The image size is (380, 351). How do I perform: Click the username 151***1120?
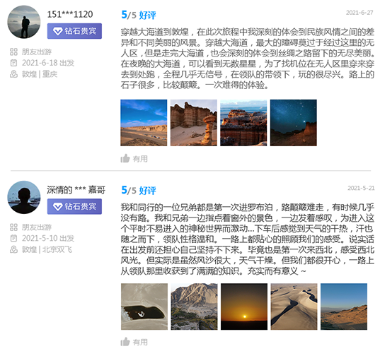click(x=70, y=14)
